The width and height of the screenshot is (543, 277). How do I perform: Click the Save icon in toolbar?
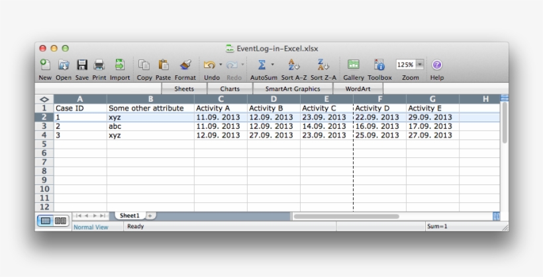[x=82, y=65]
